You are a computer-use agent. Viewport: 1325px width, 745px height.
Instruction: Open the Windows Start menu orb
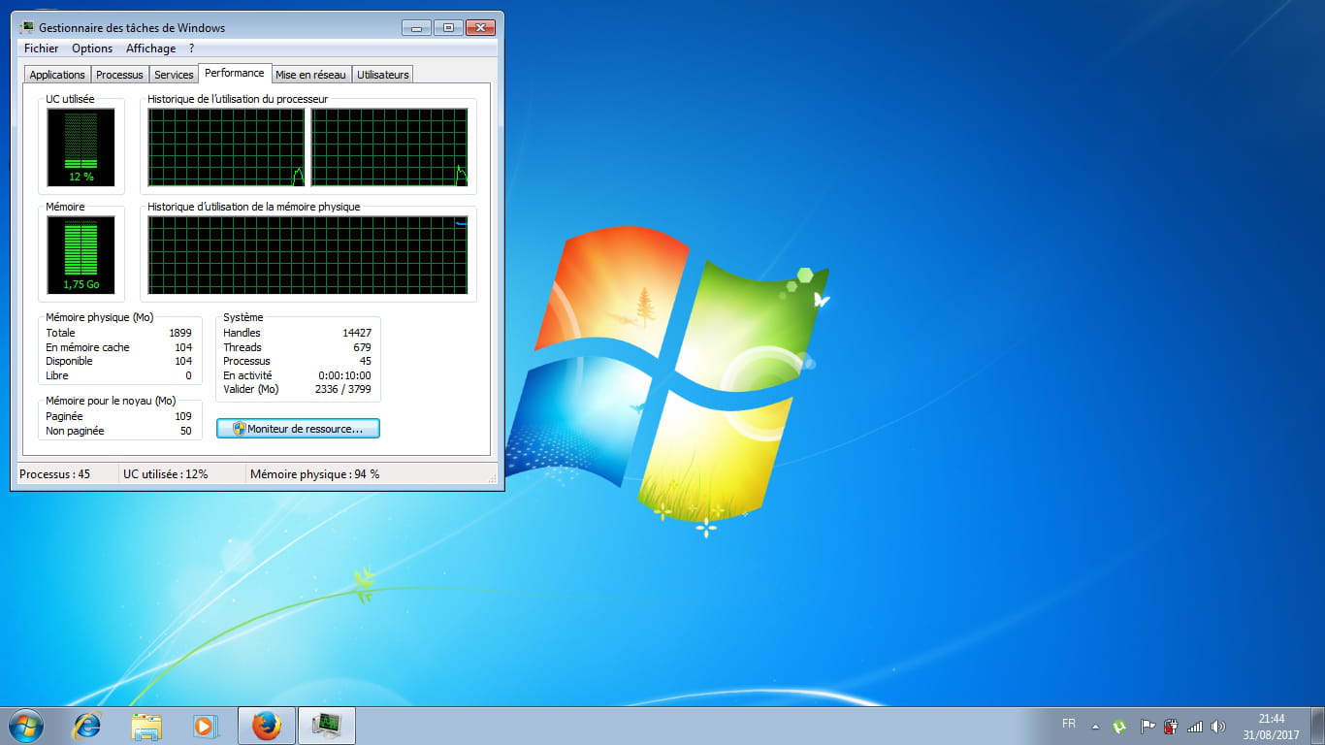25,726
